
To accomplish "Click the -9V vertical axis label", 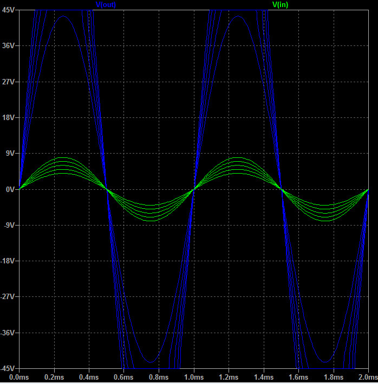I will tap(9, 225).
